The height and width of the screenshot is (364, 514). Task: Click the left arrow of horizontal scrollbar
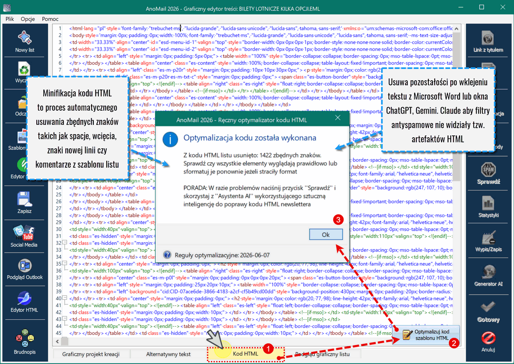[57, 342]
